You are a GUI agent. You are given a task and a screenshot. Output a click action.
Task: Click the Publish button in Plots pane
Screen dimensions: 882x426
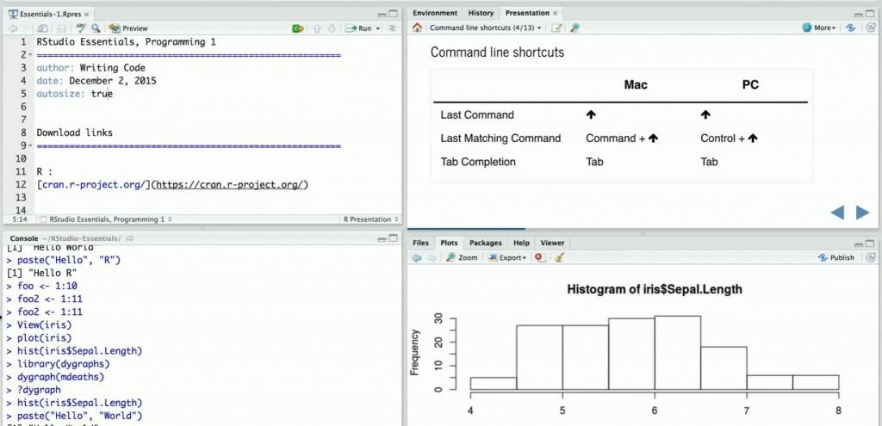click(835, 257)
